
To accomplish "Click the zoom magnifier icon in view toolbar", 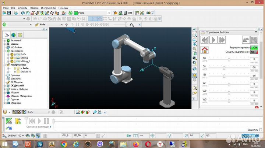I will coord(195,49).
